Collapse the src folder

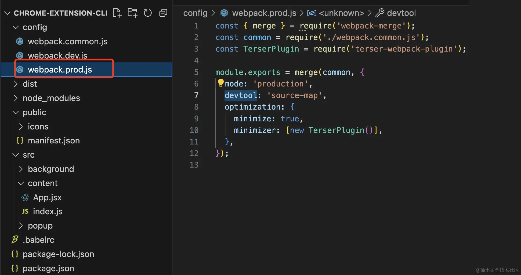coord(16,155)
